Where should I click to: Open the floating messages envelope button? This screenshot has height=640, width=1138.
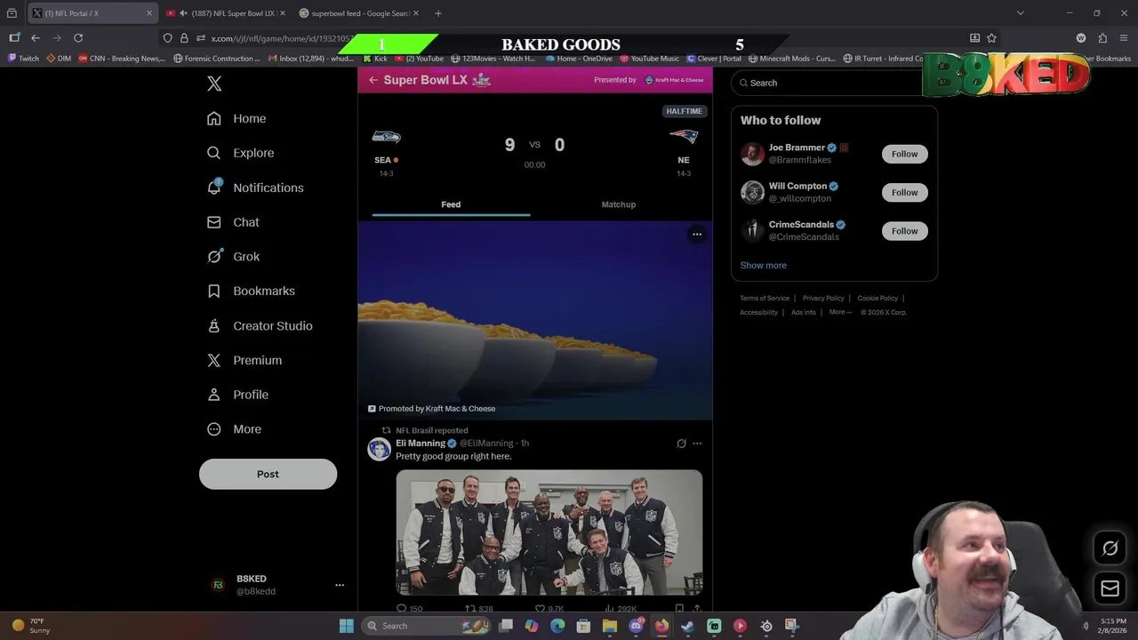(1110, 588)
